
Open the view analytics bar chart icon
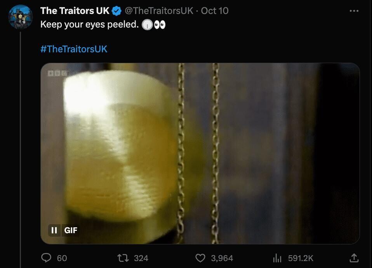[x=277, y=258]
